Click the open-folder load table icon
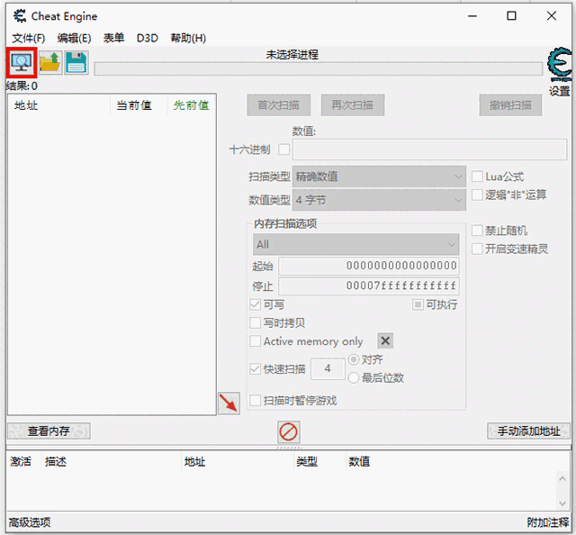Screen dimensions: 576x535 pyautogui.click(x=50, y=62)
